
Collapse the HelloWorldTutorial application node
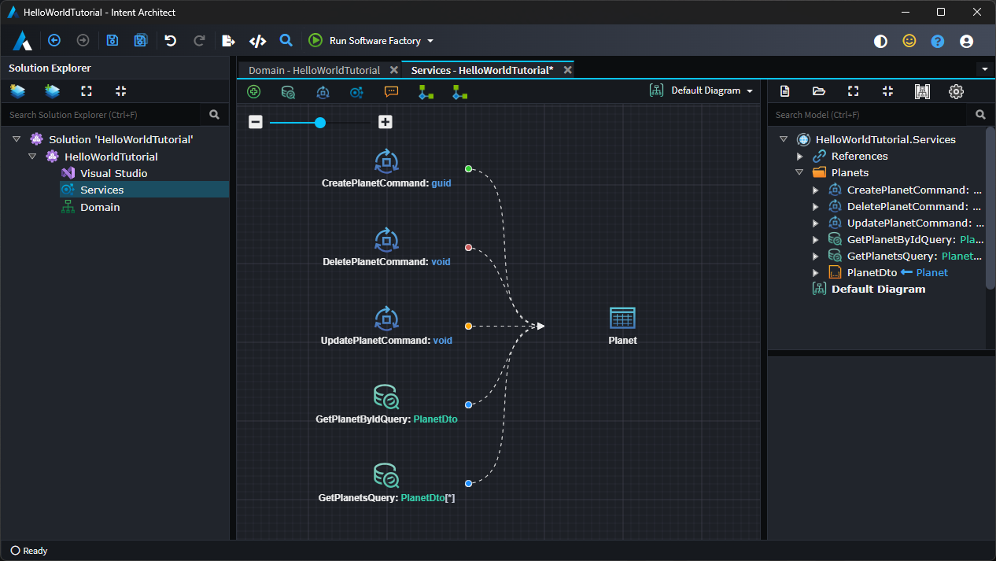32,157
